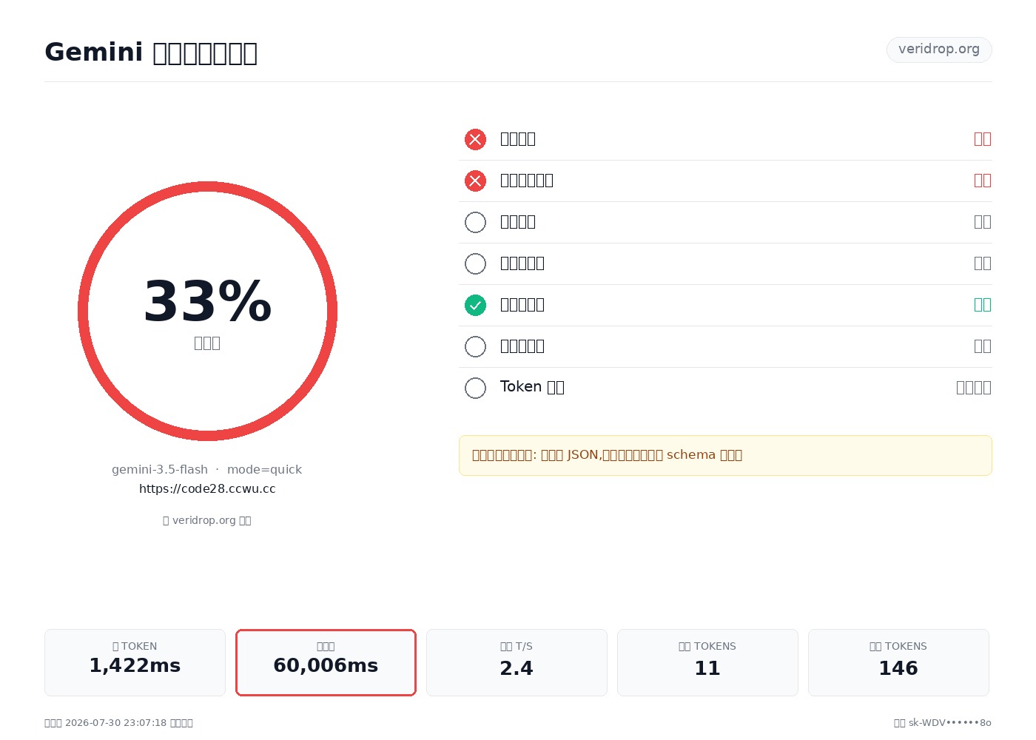
Task: Select the 2.4 T/S speed card
Action: pyautogui.click(x=517, y=662)
